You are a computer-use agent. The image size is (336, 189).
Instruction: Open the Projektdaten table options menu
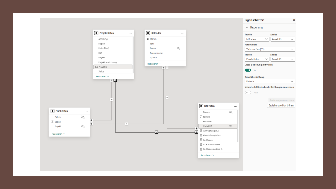pyautogui.click(x=131, y=33)
